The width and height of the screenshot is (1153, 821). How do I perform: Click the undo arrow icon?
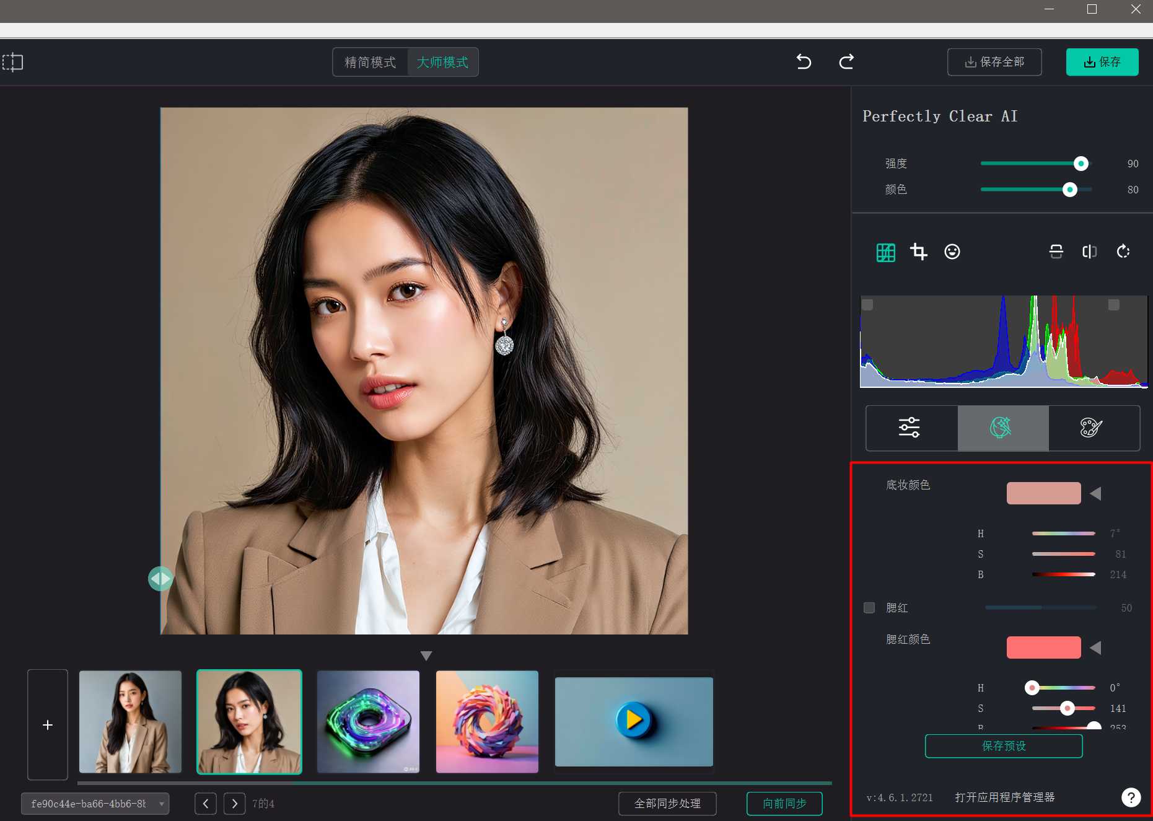804,61
